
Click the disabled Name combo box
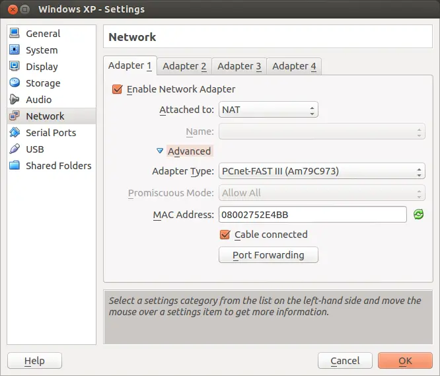(322, 132)
